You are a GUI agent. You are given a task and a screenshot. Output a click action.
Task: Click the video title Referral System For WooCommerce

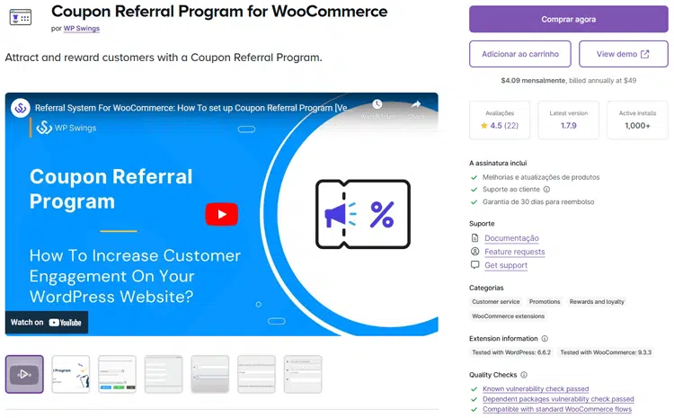point(194,108)
